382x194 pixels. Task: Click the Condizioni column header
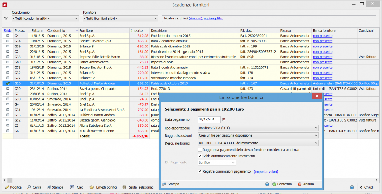[369, 31]
